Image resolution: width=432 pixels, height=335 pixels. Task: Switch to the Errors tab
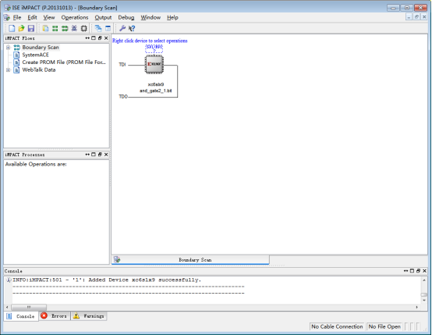pos(55,316)
